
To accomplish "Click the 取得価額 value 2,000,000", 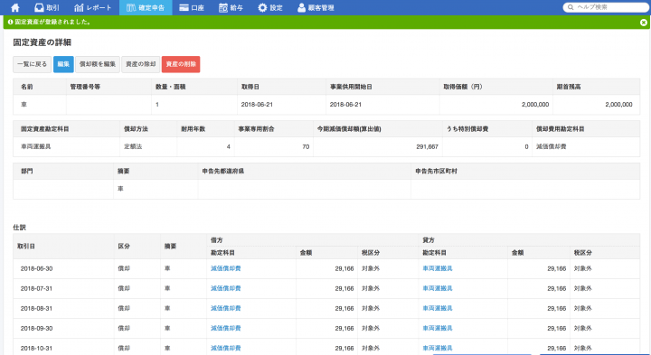I will [x=535, y=105].
